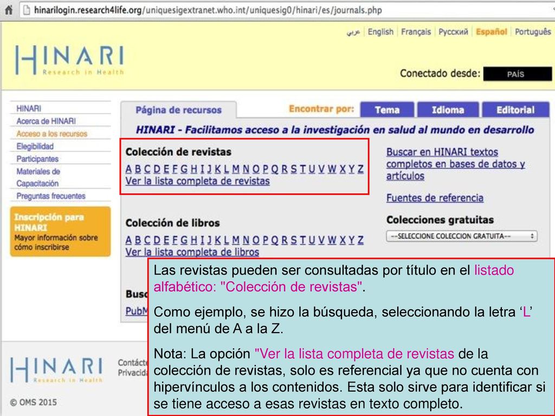This screenshot has height=416, width=555.
Task: Select the Español language link
Action: tap(491, 32)
